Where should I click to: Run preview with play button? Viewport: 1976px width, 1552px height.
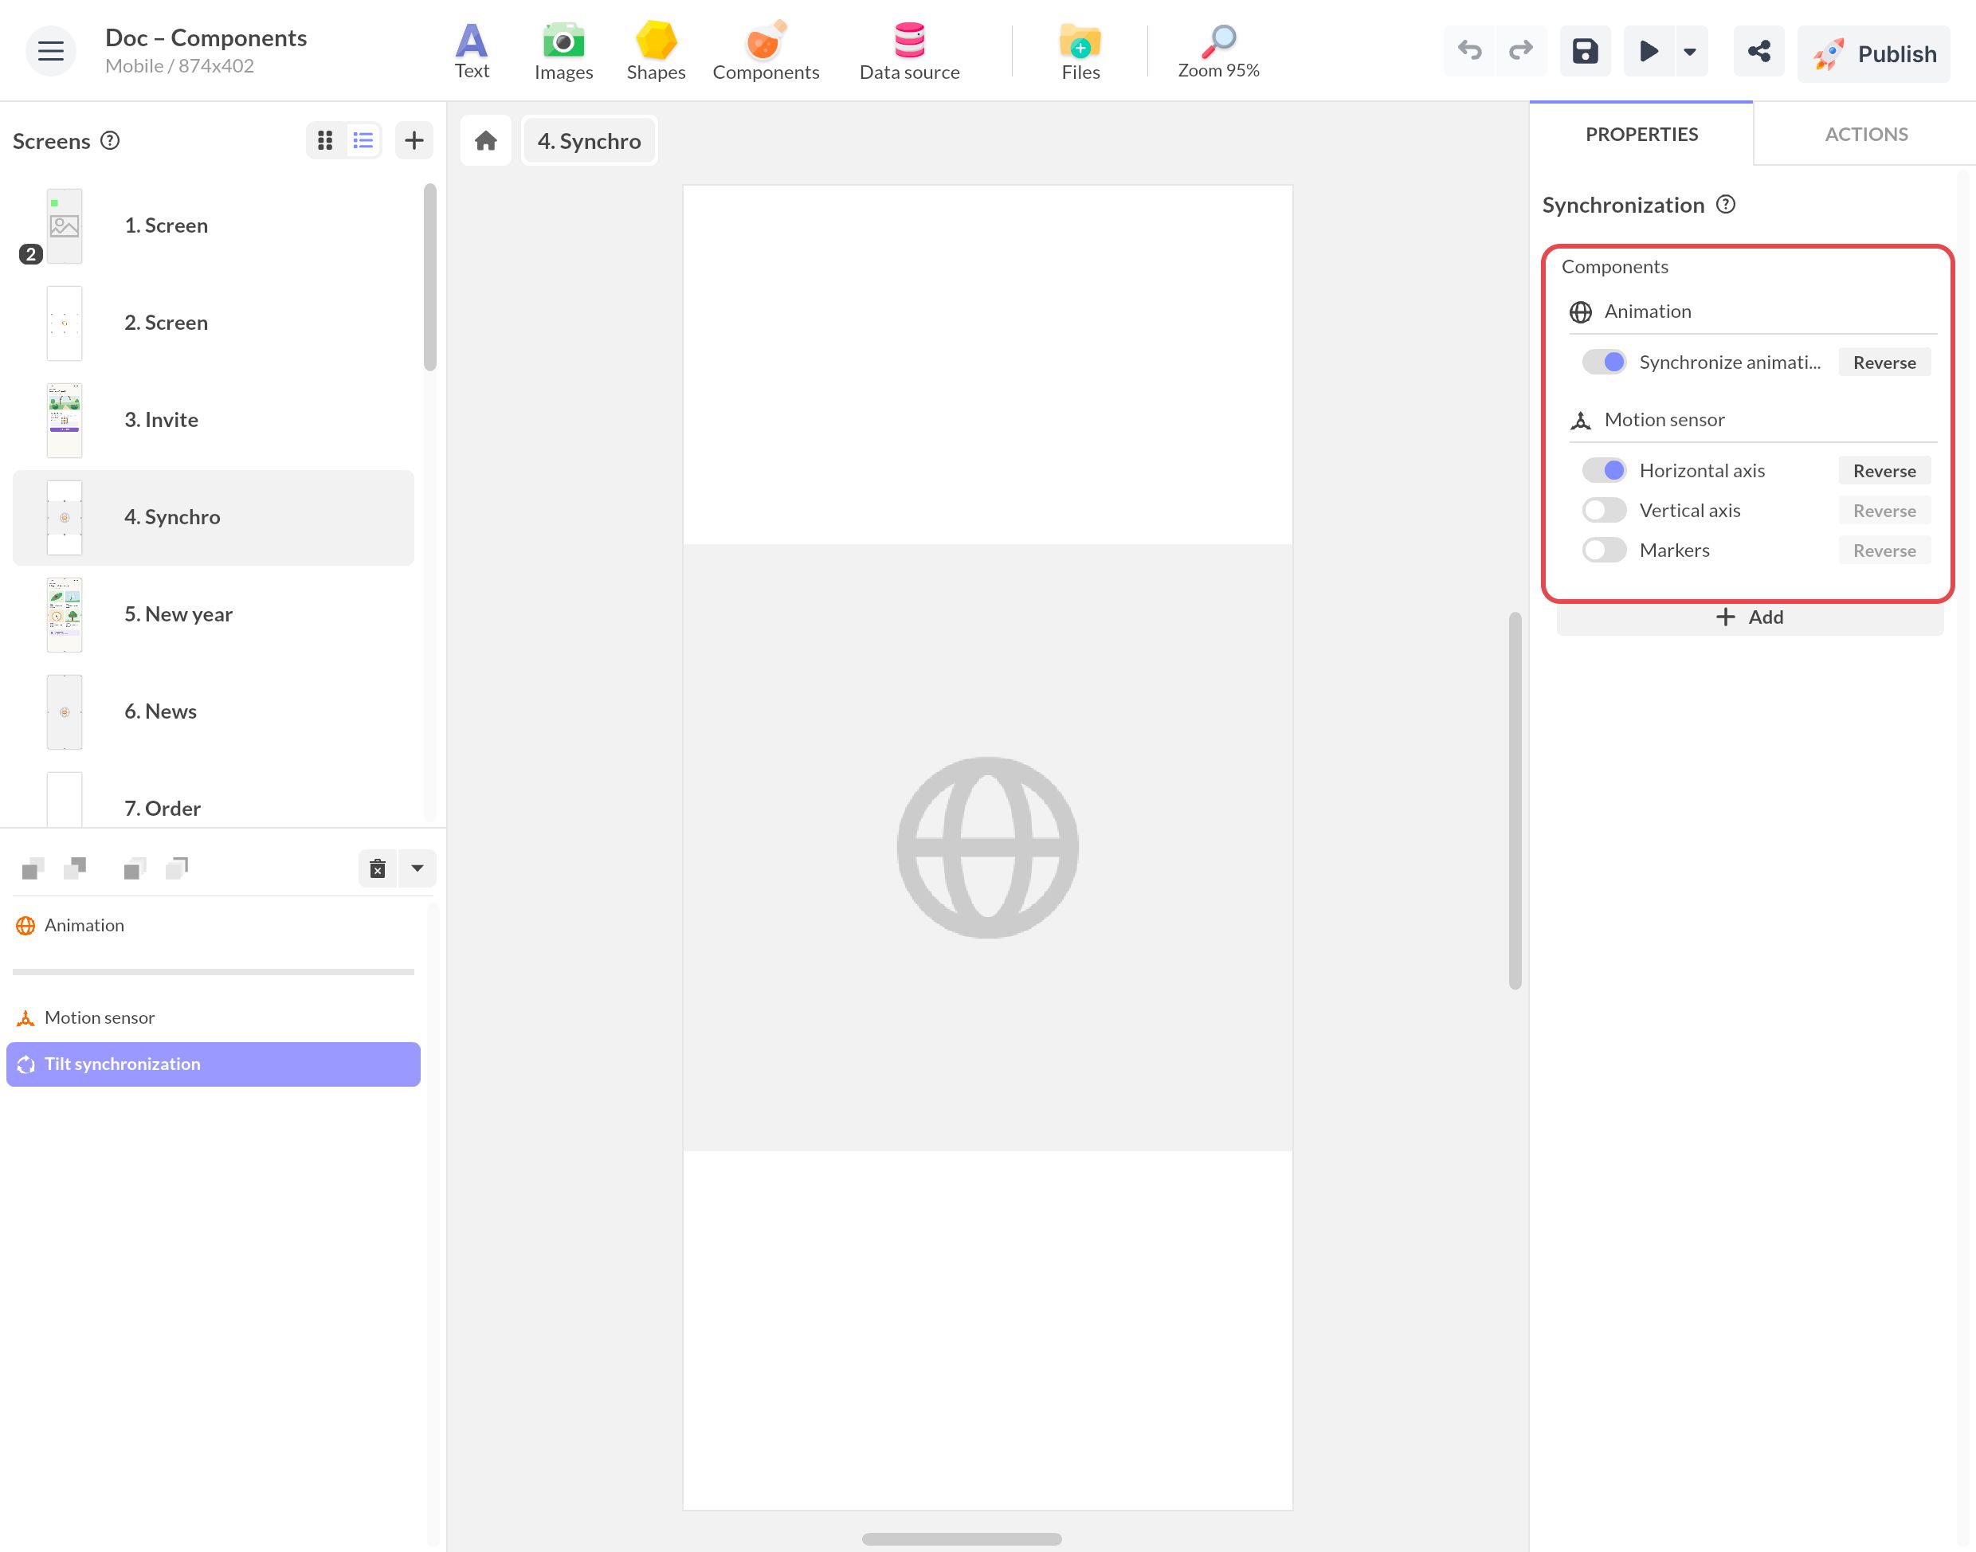[1648, 51]
